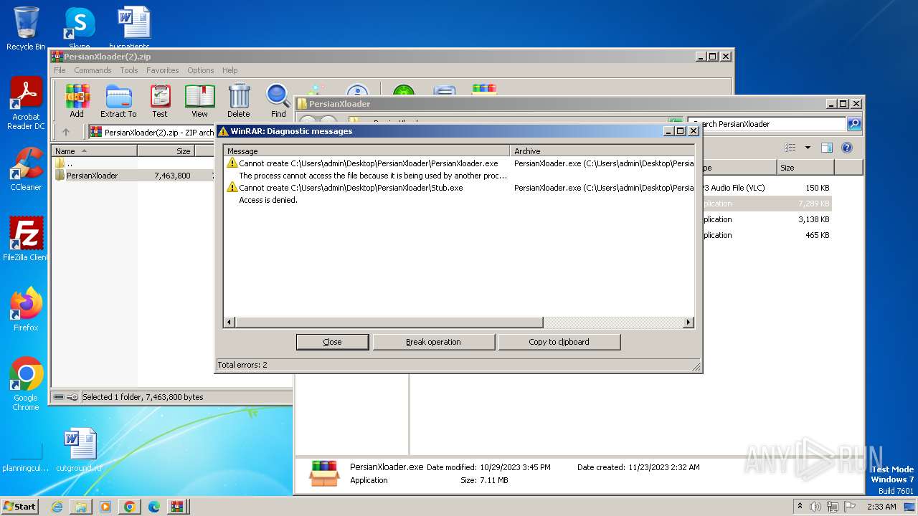Screen dimensions: 918x516
Task: Open Windows Explorer taskbar icon
Action: coord(81,507)
